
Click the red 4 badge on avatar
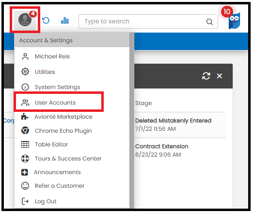(33, 14)
